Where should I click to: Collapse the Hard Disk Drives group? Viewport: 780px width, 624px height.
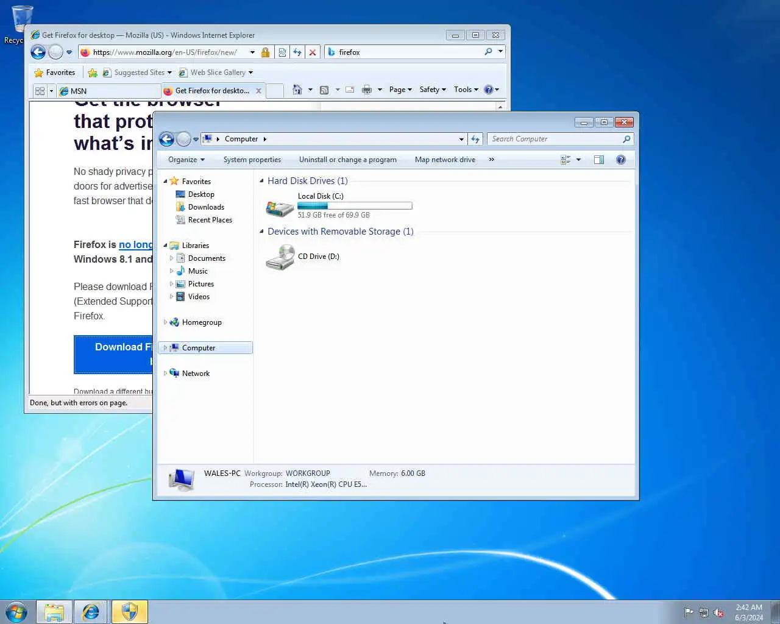point(261,180)
